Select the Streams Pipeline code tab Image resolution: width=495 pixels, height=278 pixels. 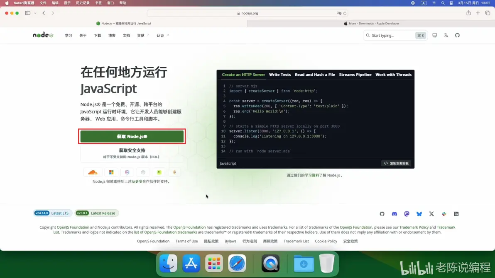click(x=355, y=75)
